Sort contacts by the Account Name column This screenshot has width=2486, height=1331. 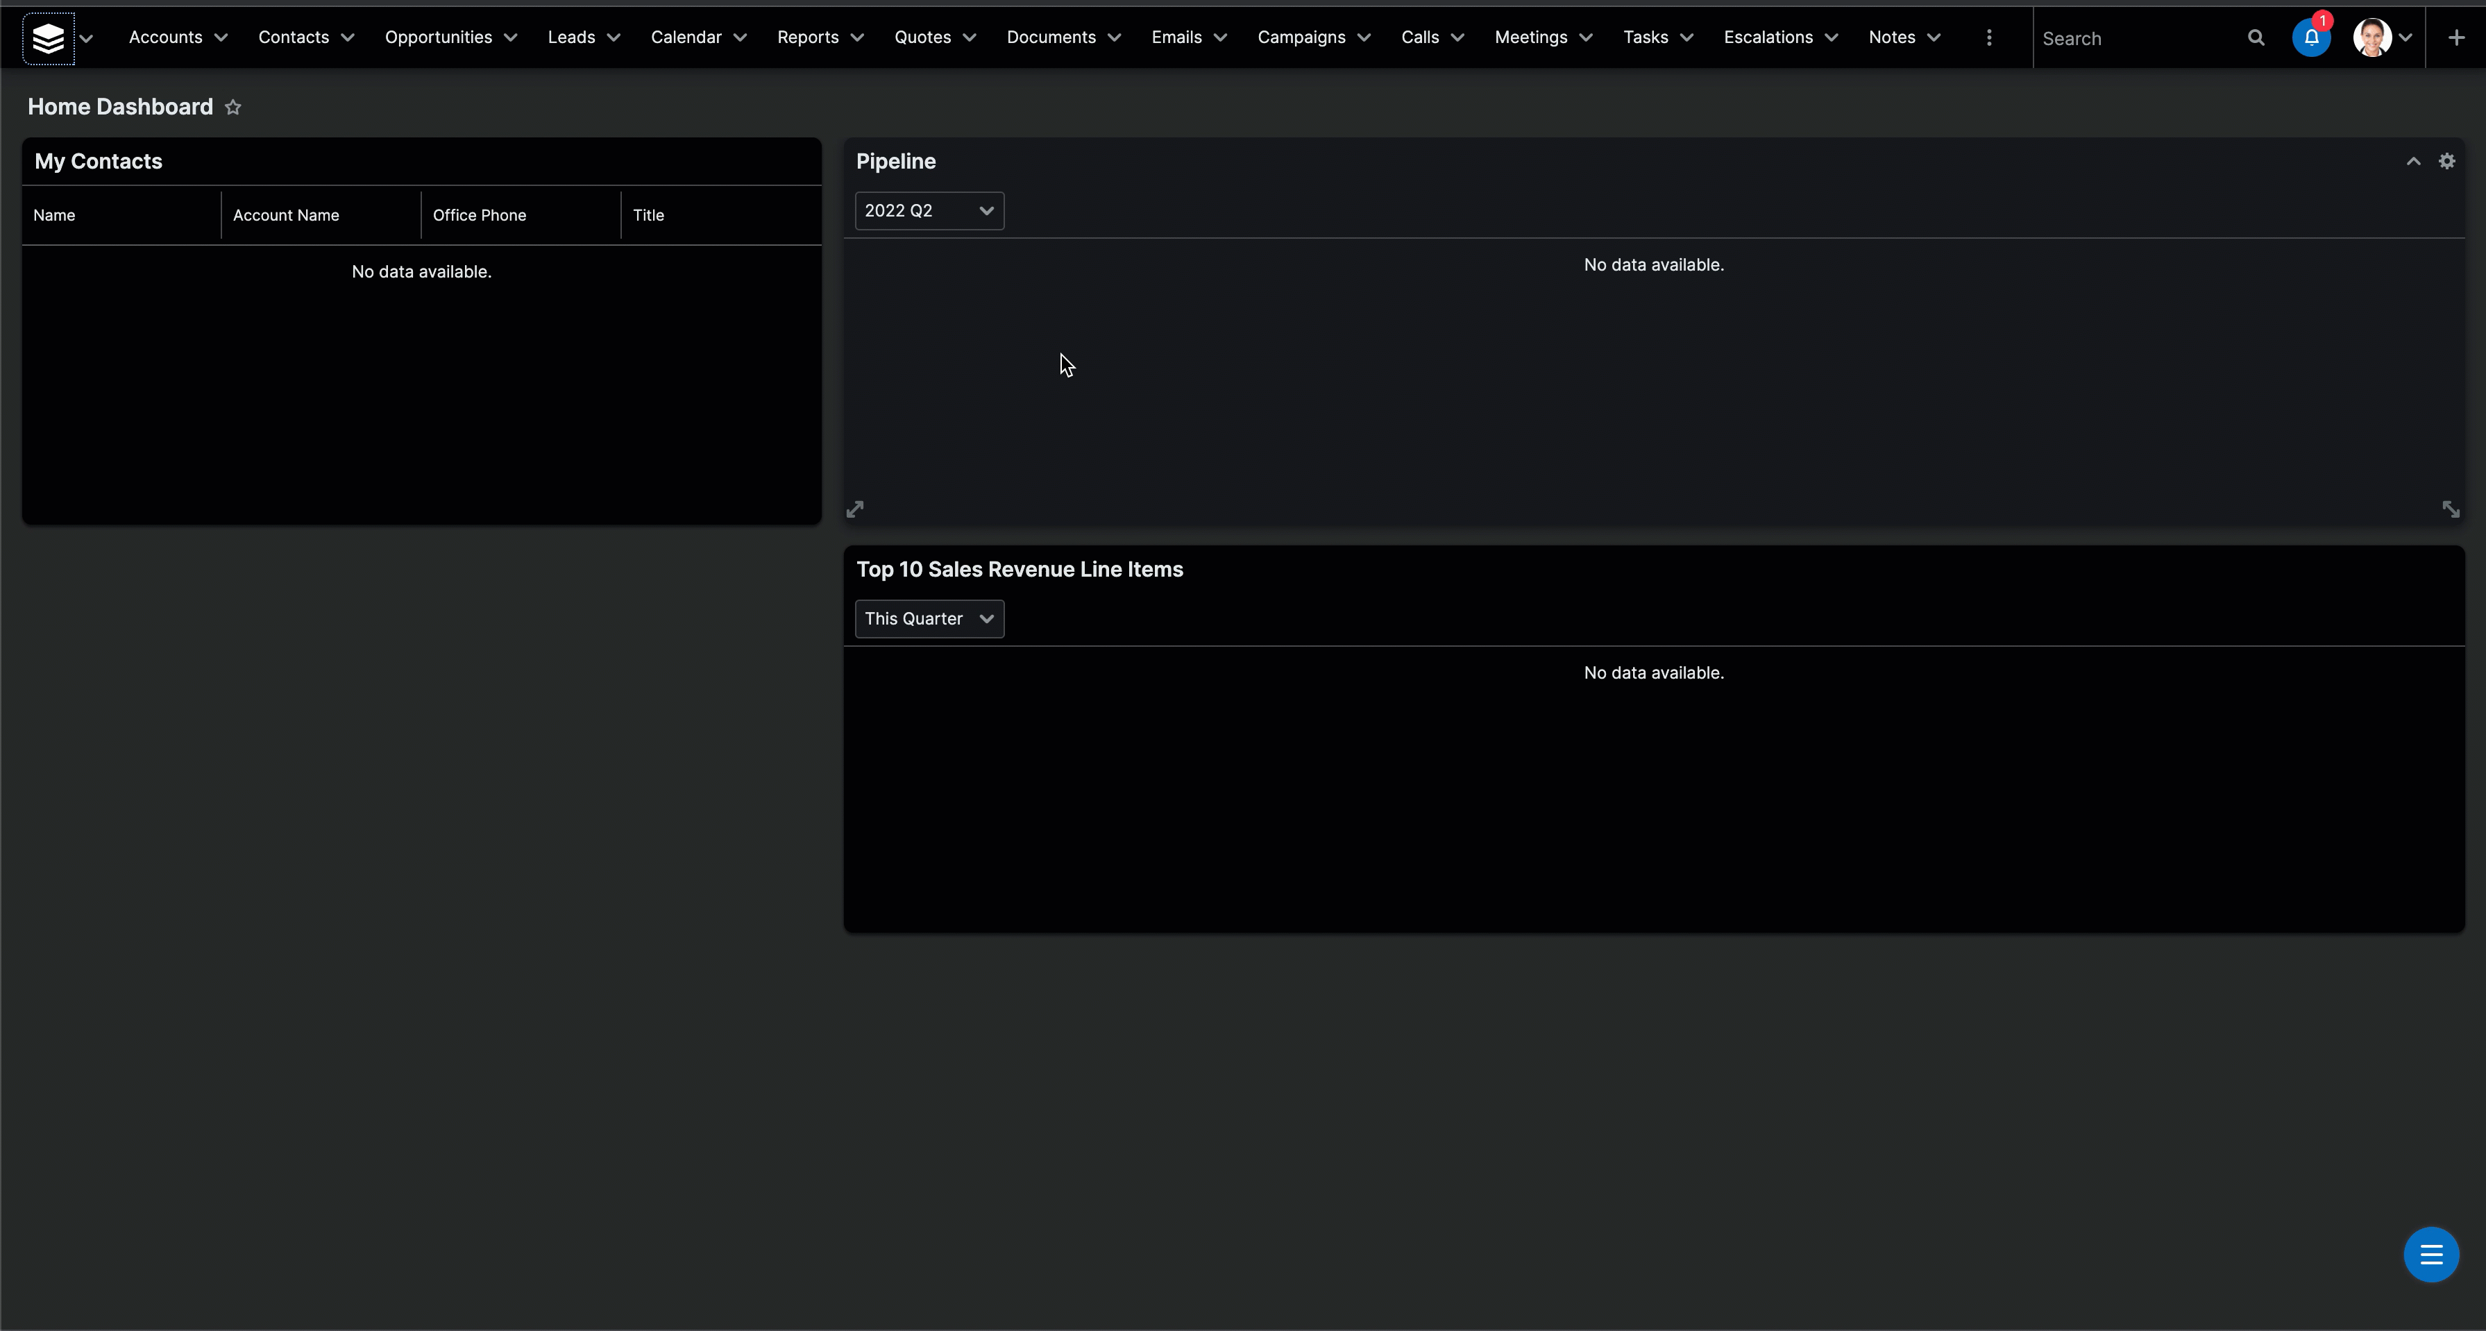click(286, 214)
